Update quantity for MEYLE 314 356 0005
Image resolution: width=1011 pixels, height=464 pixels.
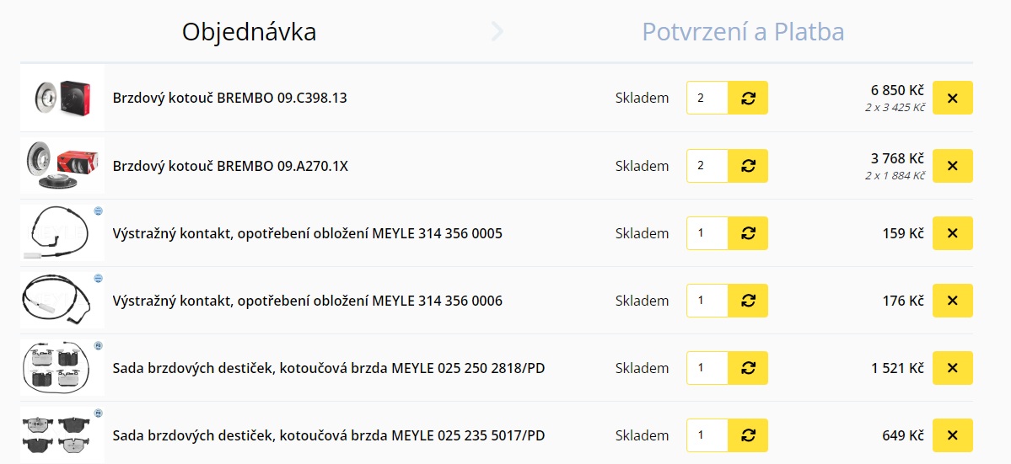pyautogui.click(x=748, y=233)
